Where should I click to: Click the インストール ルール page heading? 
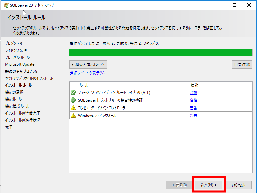[x=27, y=17]
